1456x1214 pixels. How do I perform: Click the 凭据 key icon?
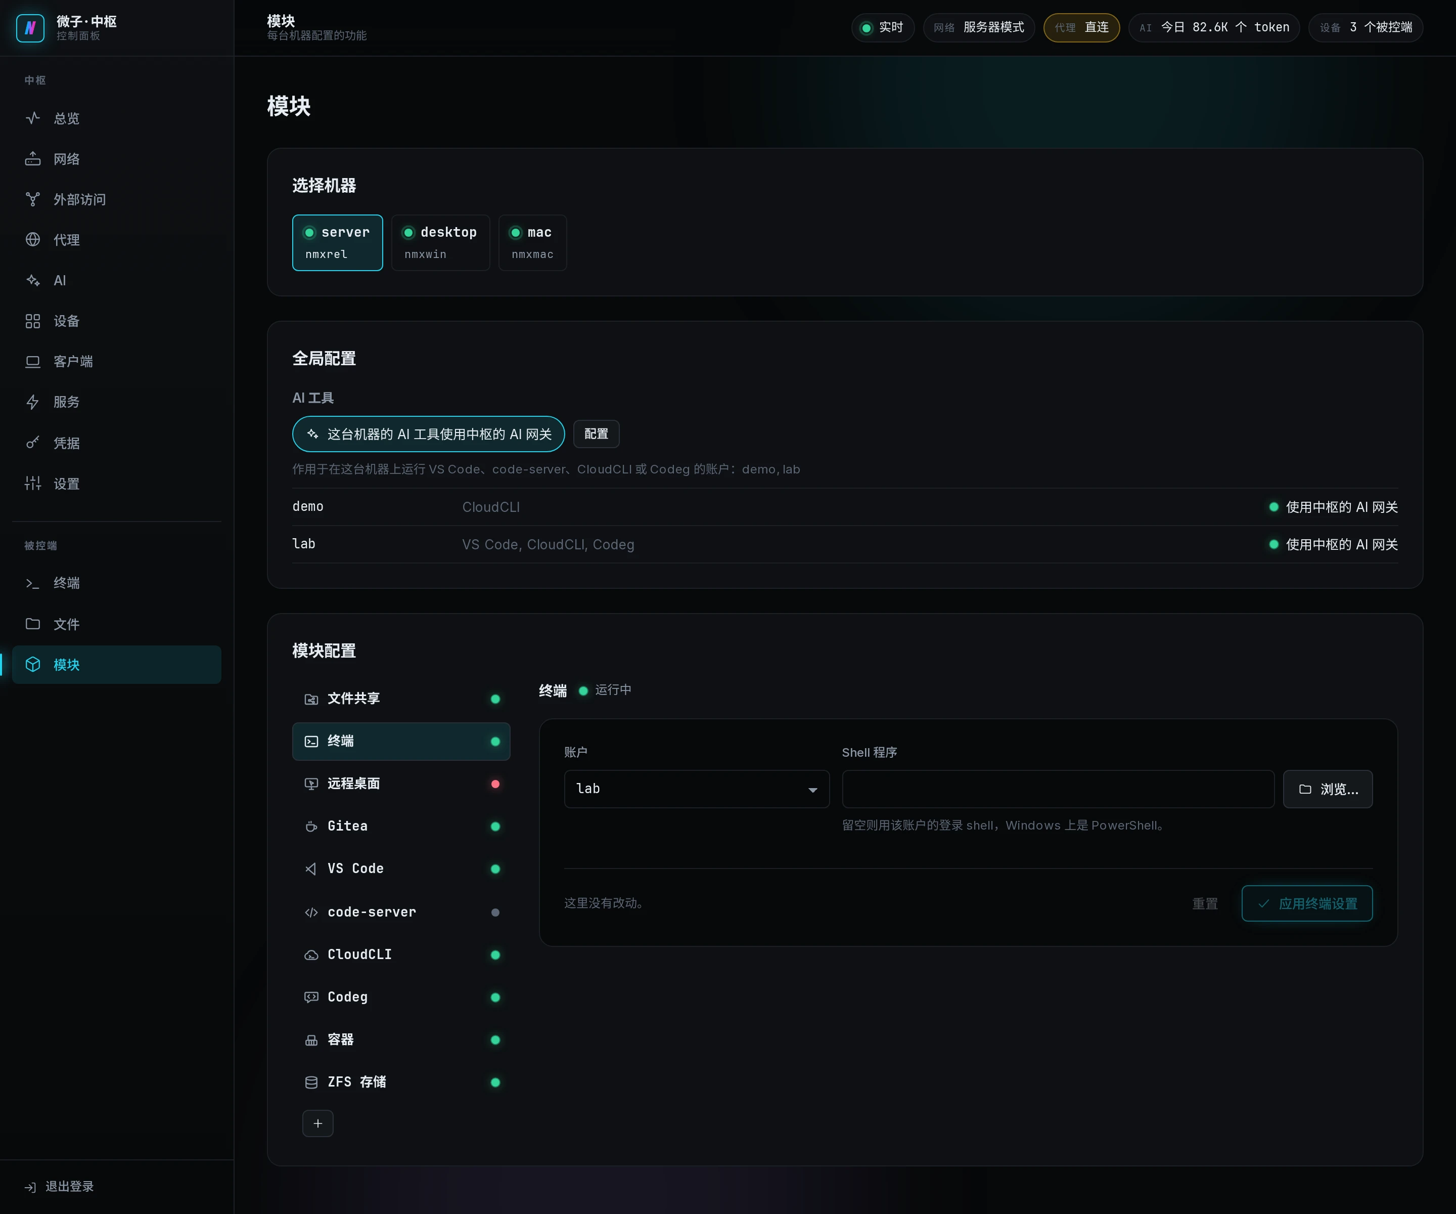click(x=32, y=443)
